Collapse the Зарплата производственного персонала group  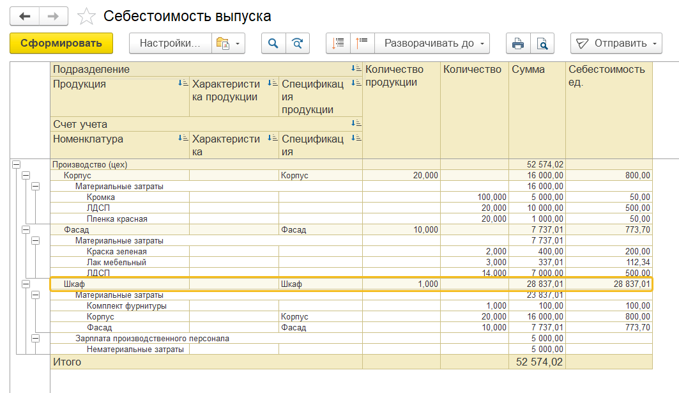[x=36, y=338]
